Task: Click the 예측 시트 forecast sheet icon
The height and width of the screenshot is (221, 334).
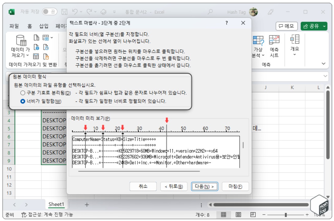Action: 274,40
